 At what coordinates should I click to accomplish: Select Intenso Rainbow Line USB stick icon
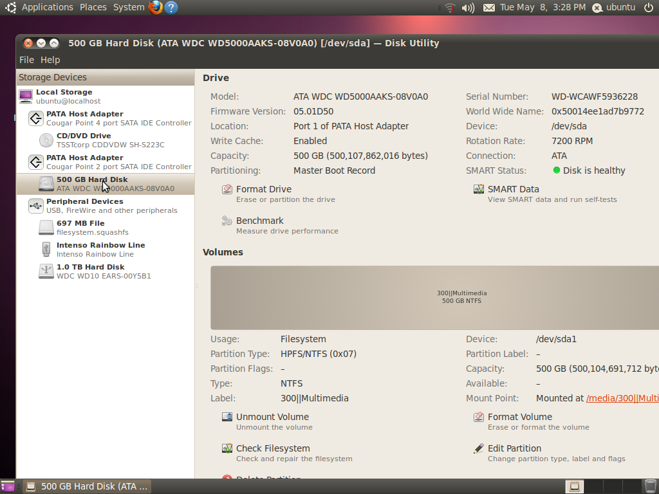pyautogui.click(x=46, y=249)
